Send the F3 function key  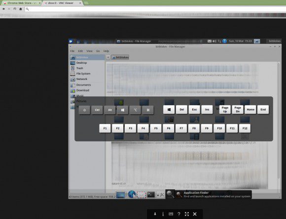pos(130,129)
